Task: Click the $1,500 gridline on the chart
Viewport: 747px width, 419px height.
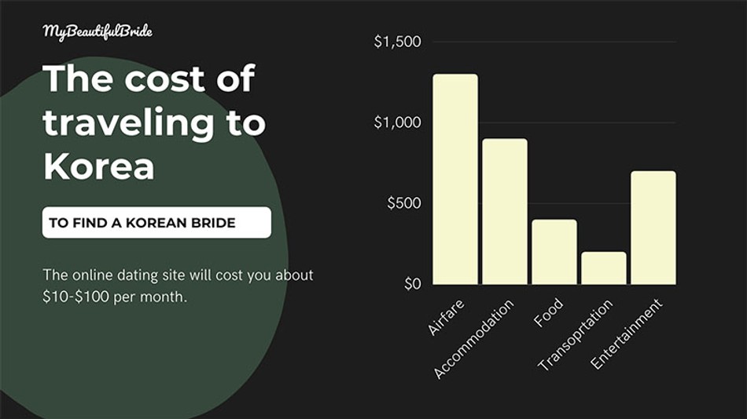Action: pos(554,42)
